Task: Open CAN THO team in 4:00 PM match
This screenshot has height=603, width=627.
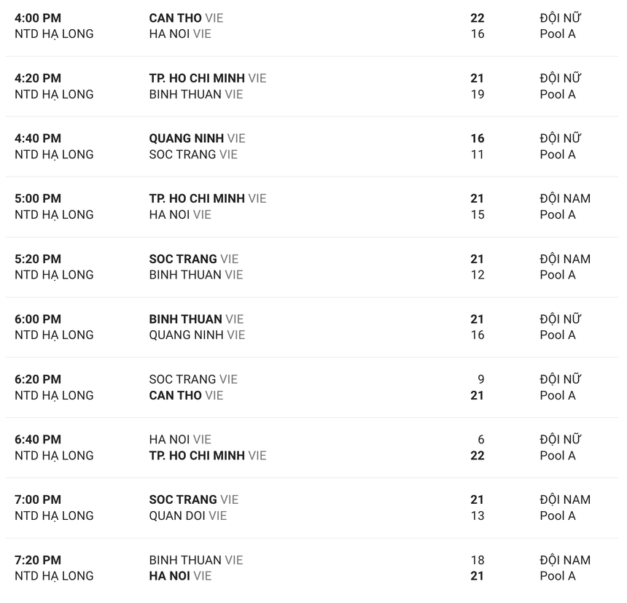Action: [x=175, y=17]
